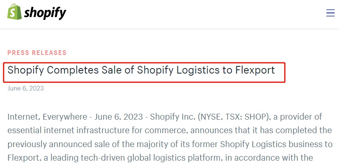
Task: Click the phrase a provider of
Action: coord(297,117)
